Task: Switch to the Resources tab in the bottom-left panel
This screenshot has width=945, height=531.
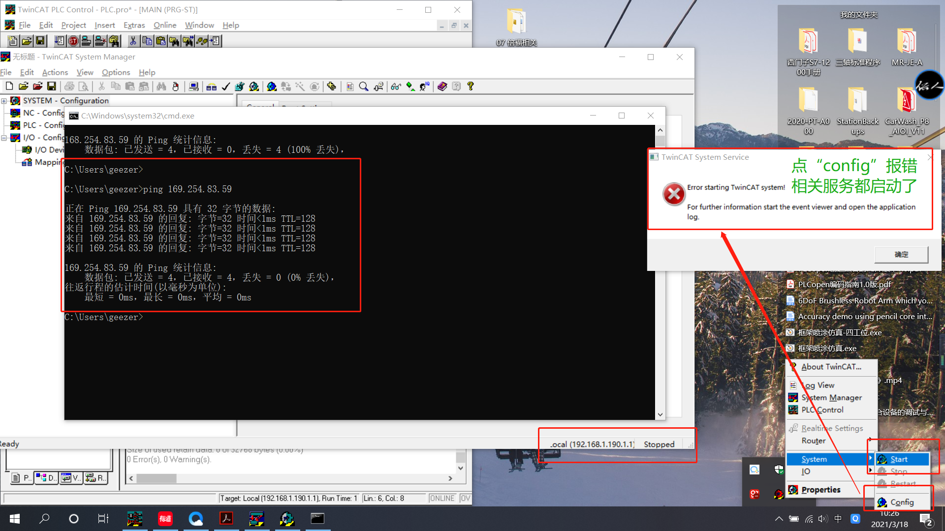Action: pyautogui.click(x=95, y=477)
